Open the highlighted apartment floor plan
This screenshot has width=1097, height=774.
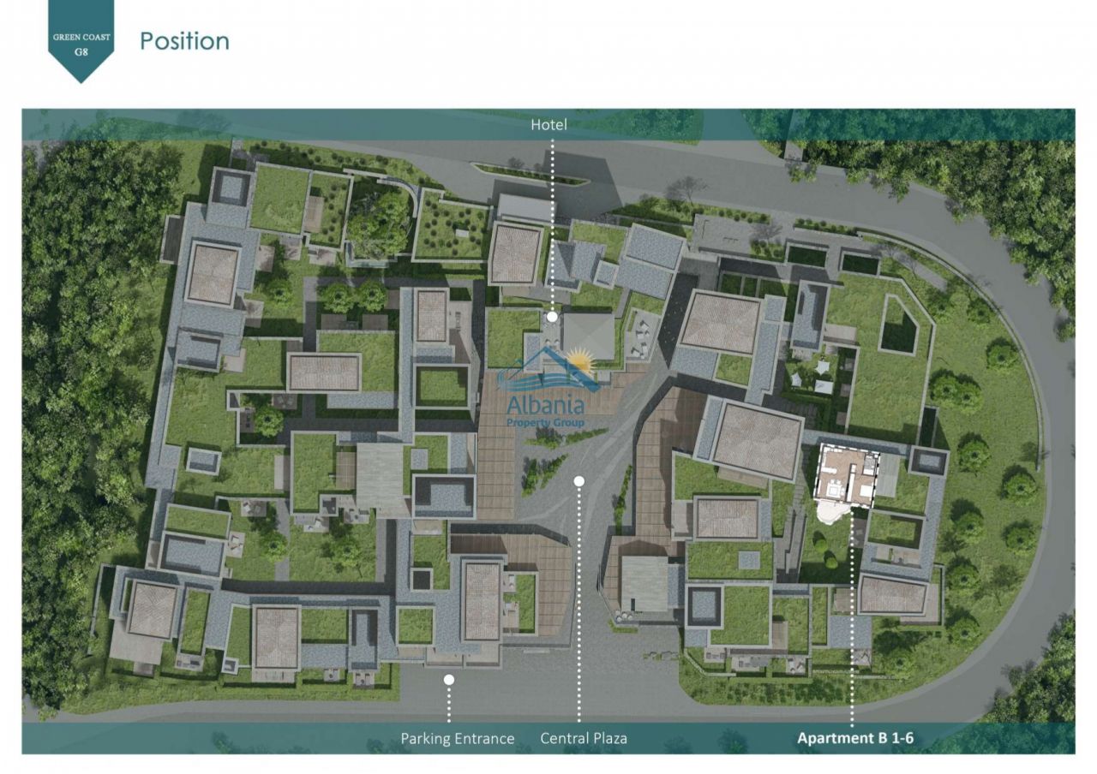click(846, 475)
